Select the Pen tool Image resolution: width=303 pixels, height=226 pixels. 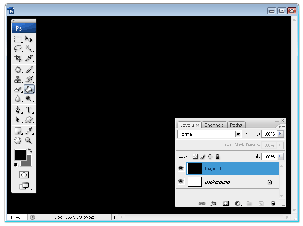click(18, 110)
